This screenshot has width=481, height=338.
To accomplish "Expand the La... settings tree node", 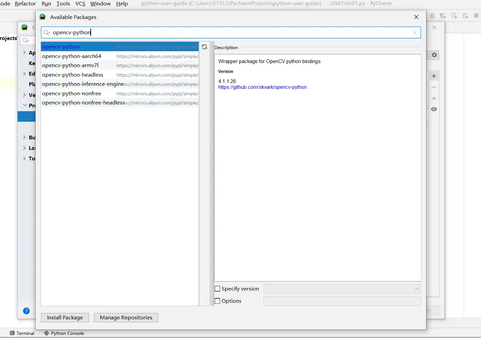I will pos(24,148).
